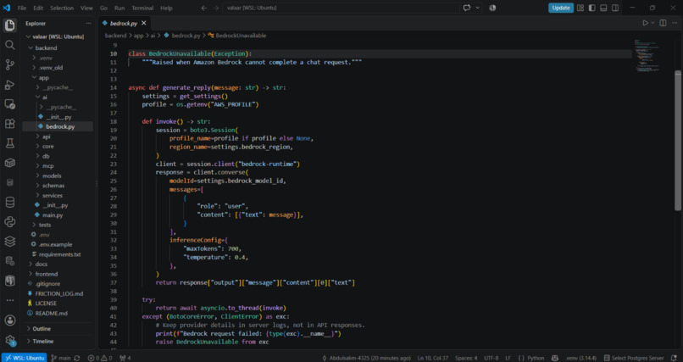The image size is (683, 362).
Task: Open notifications bell in status bar
Action: pos(675,358)
